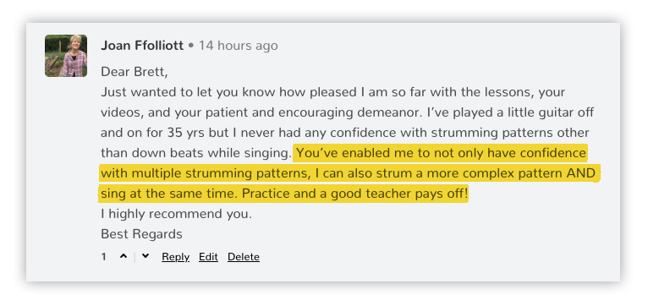Click the commenter name Joan Ffolliott
Viewport: 648px width, 306px height.
coord(142,46)
